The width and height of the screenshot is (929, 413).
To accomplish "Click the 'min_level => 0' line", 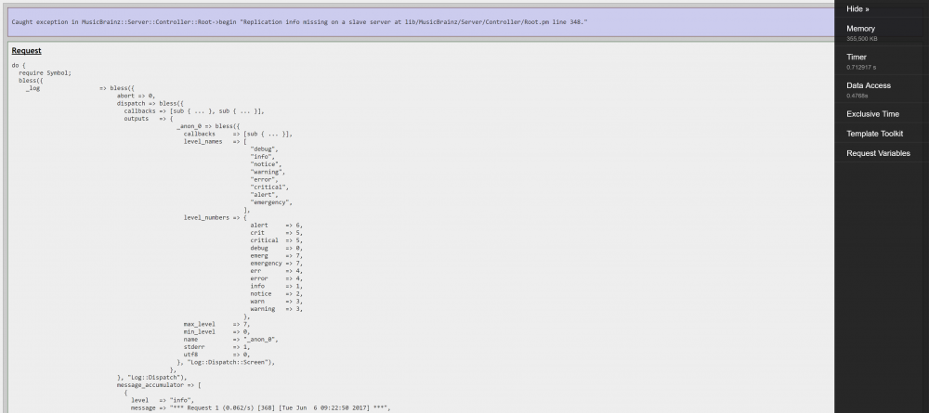I will [x=216, y=332].
